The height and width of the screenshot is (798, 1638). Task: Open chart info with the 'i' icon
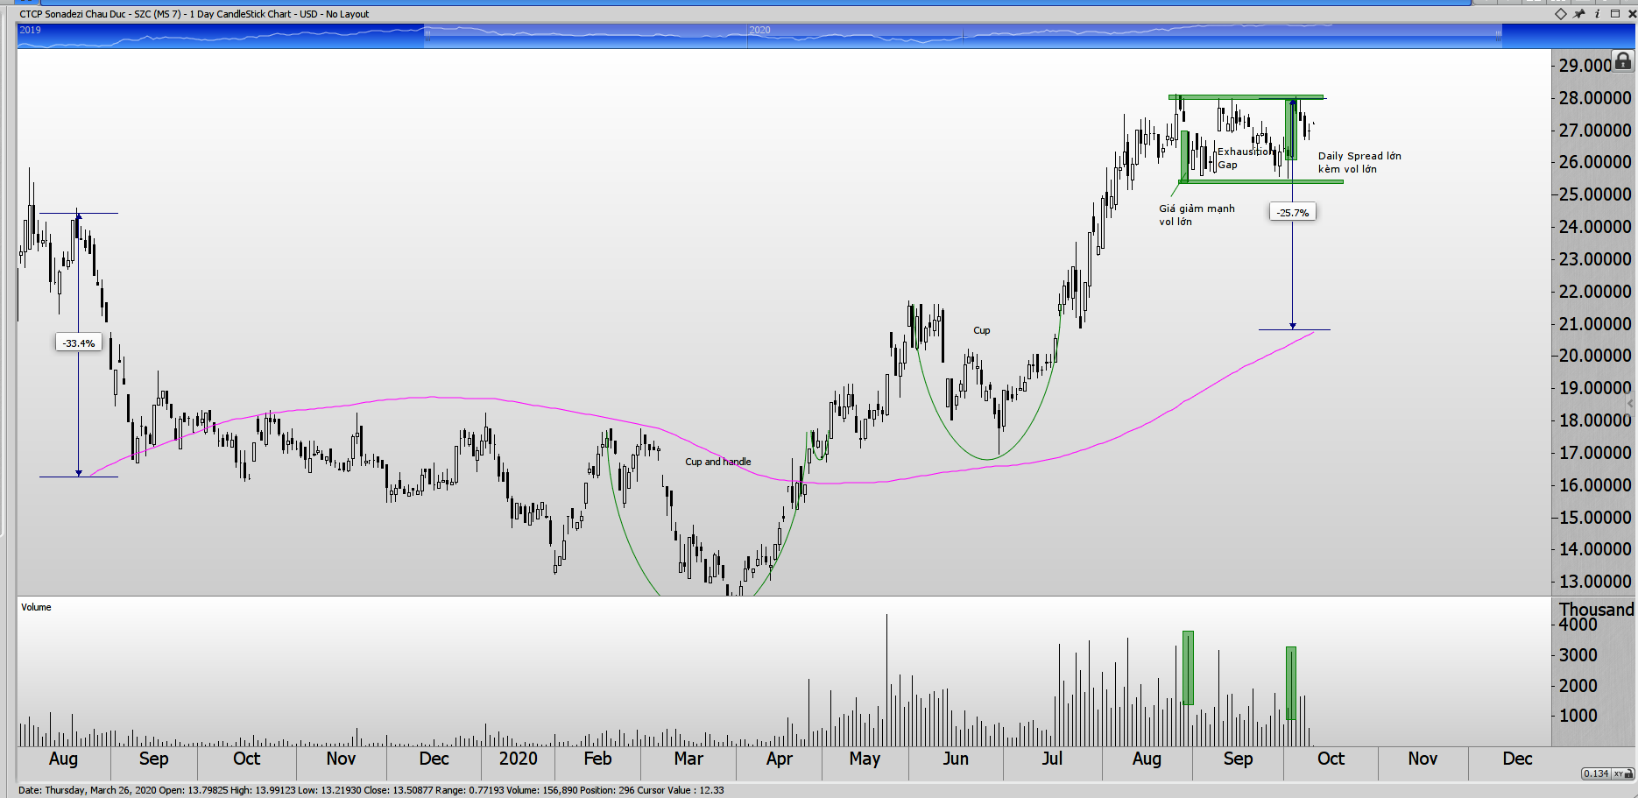(x=1598, y=14)
